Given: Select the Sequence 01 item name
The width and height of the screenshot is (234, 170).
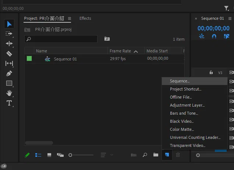Looking at the screenshot, I should coord(65,59).
